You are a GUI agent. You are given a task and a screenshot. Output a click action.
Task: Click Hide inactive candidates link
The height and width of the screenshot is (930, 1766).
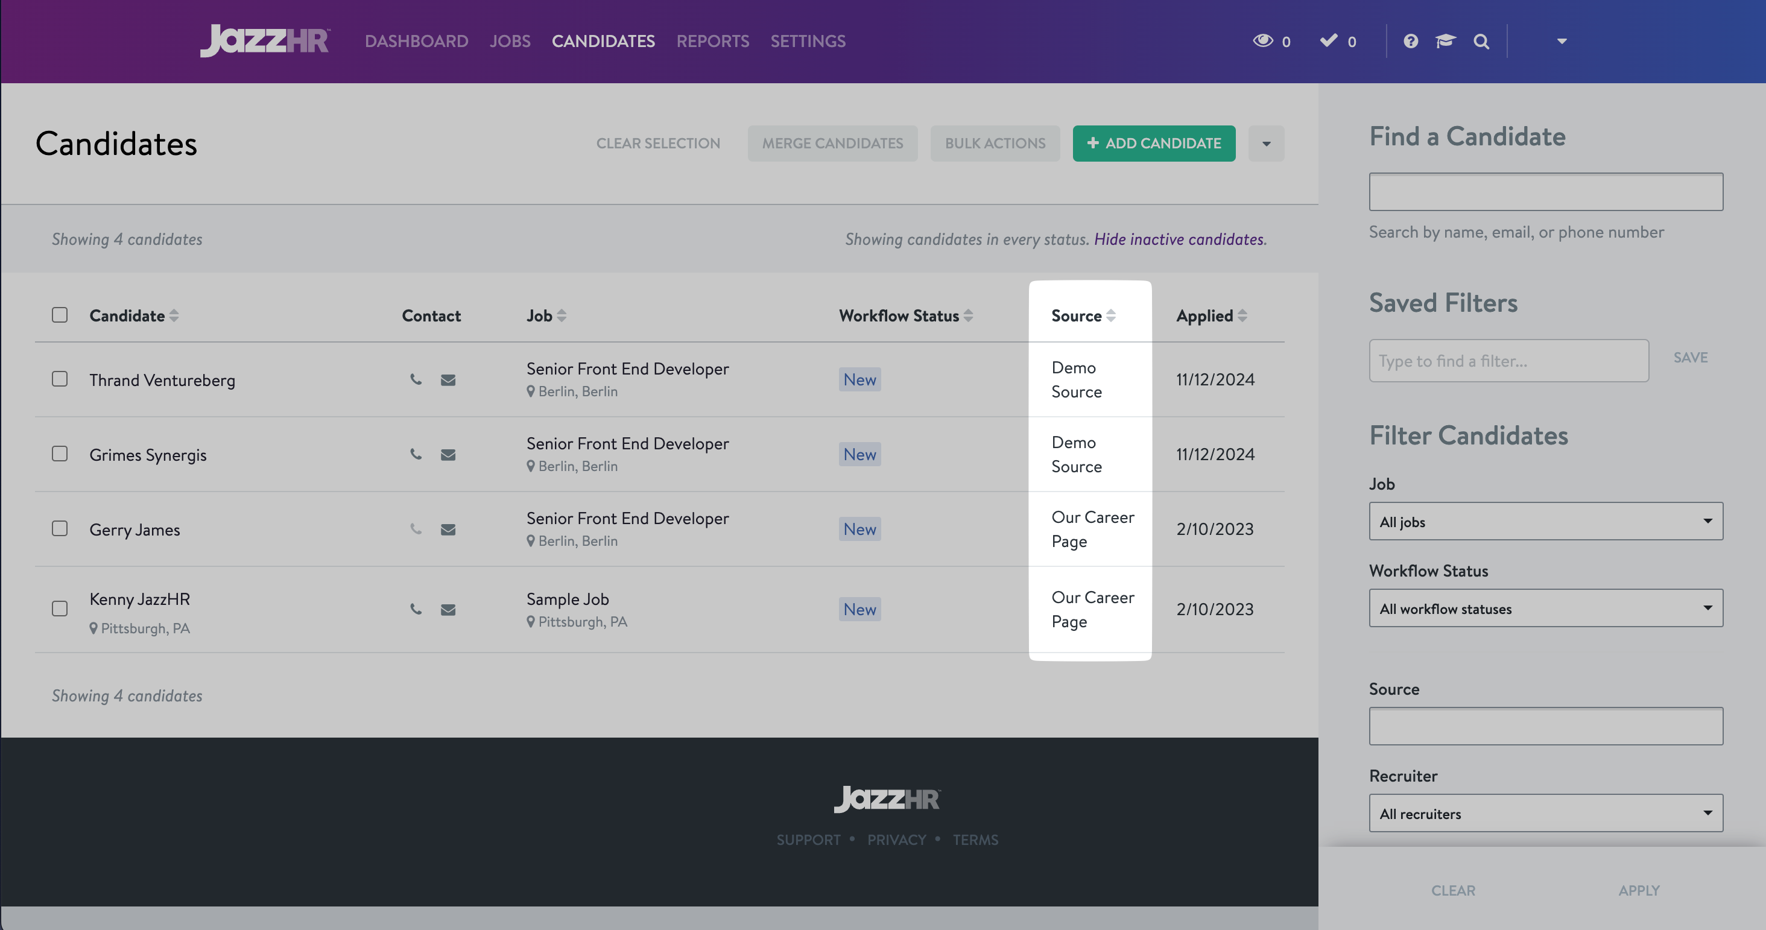tap(1179, 239)
